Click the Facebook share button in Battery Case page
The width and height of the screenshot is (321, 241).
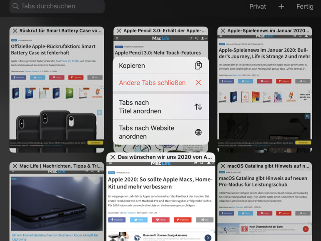click(18, 78)
